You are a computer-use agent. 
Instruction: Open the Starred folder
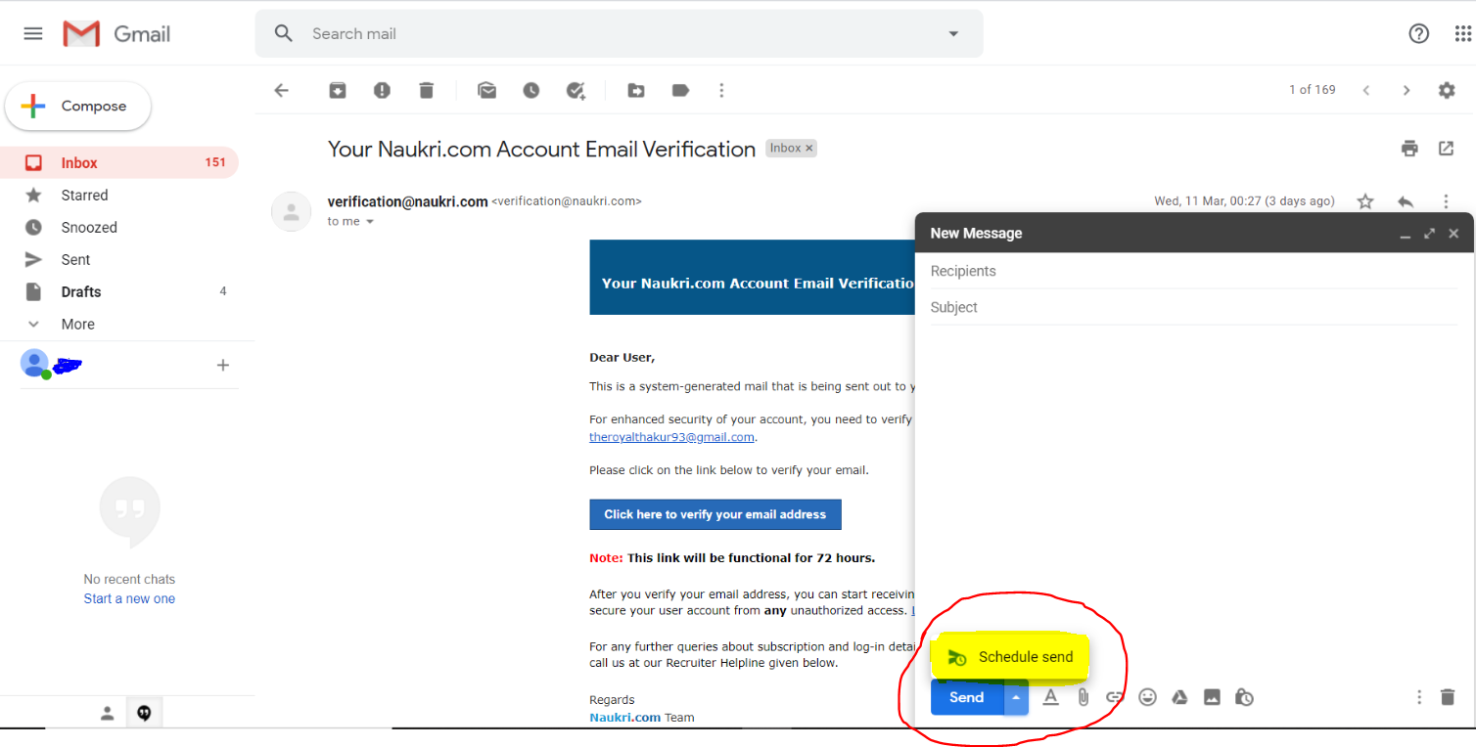point(119,195)
